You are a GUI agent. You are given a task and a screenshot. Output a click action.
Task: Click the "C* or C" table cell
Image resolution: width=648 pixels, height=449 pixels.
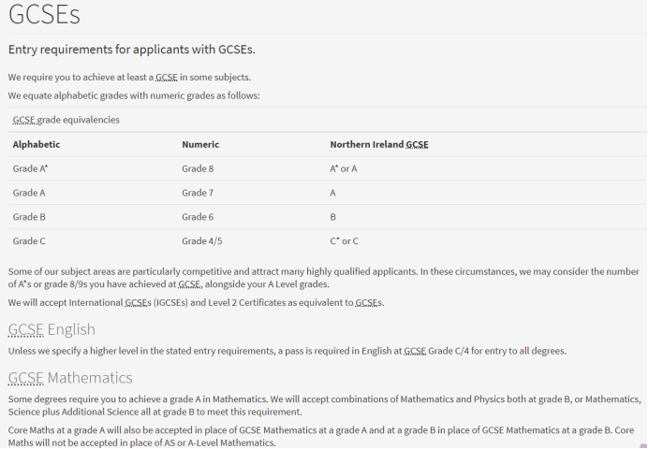click(x=344, y=241)
